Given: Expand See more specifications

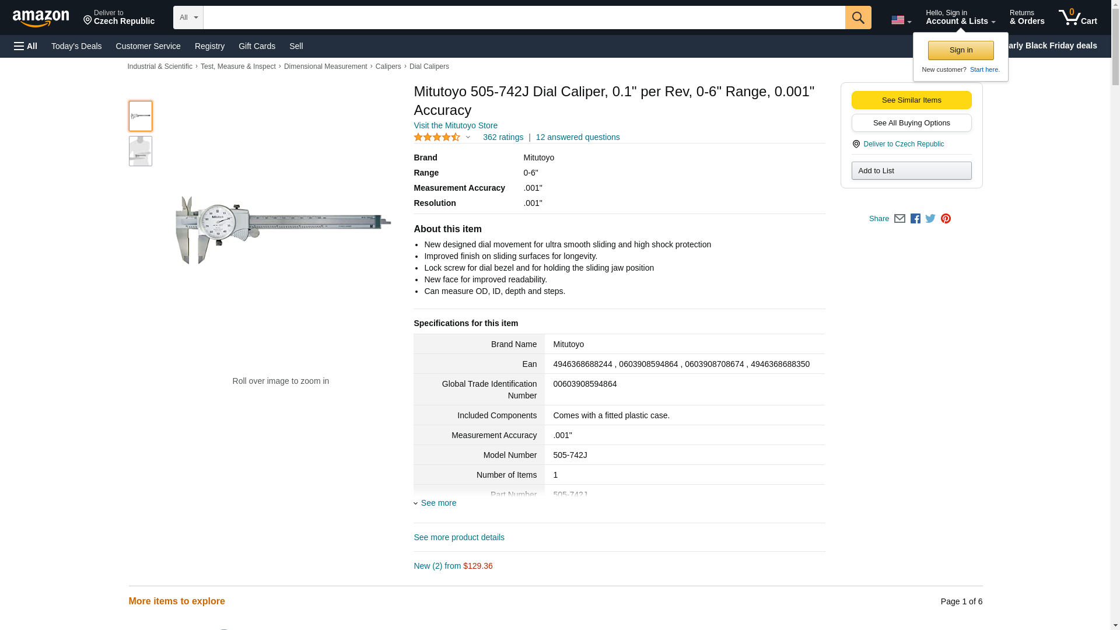Looking at the screenshot, I should (437, 503).
